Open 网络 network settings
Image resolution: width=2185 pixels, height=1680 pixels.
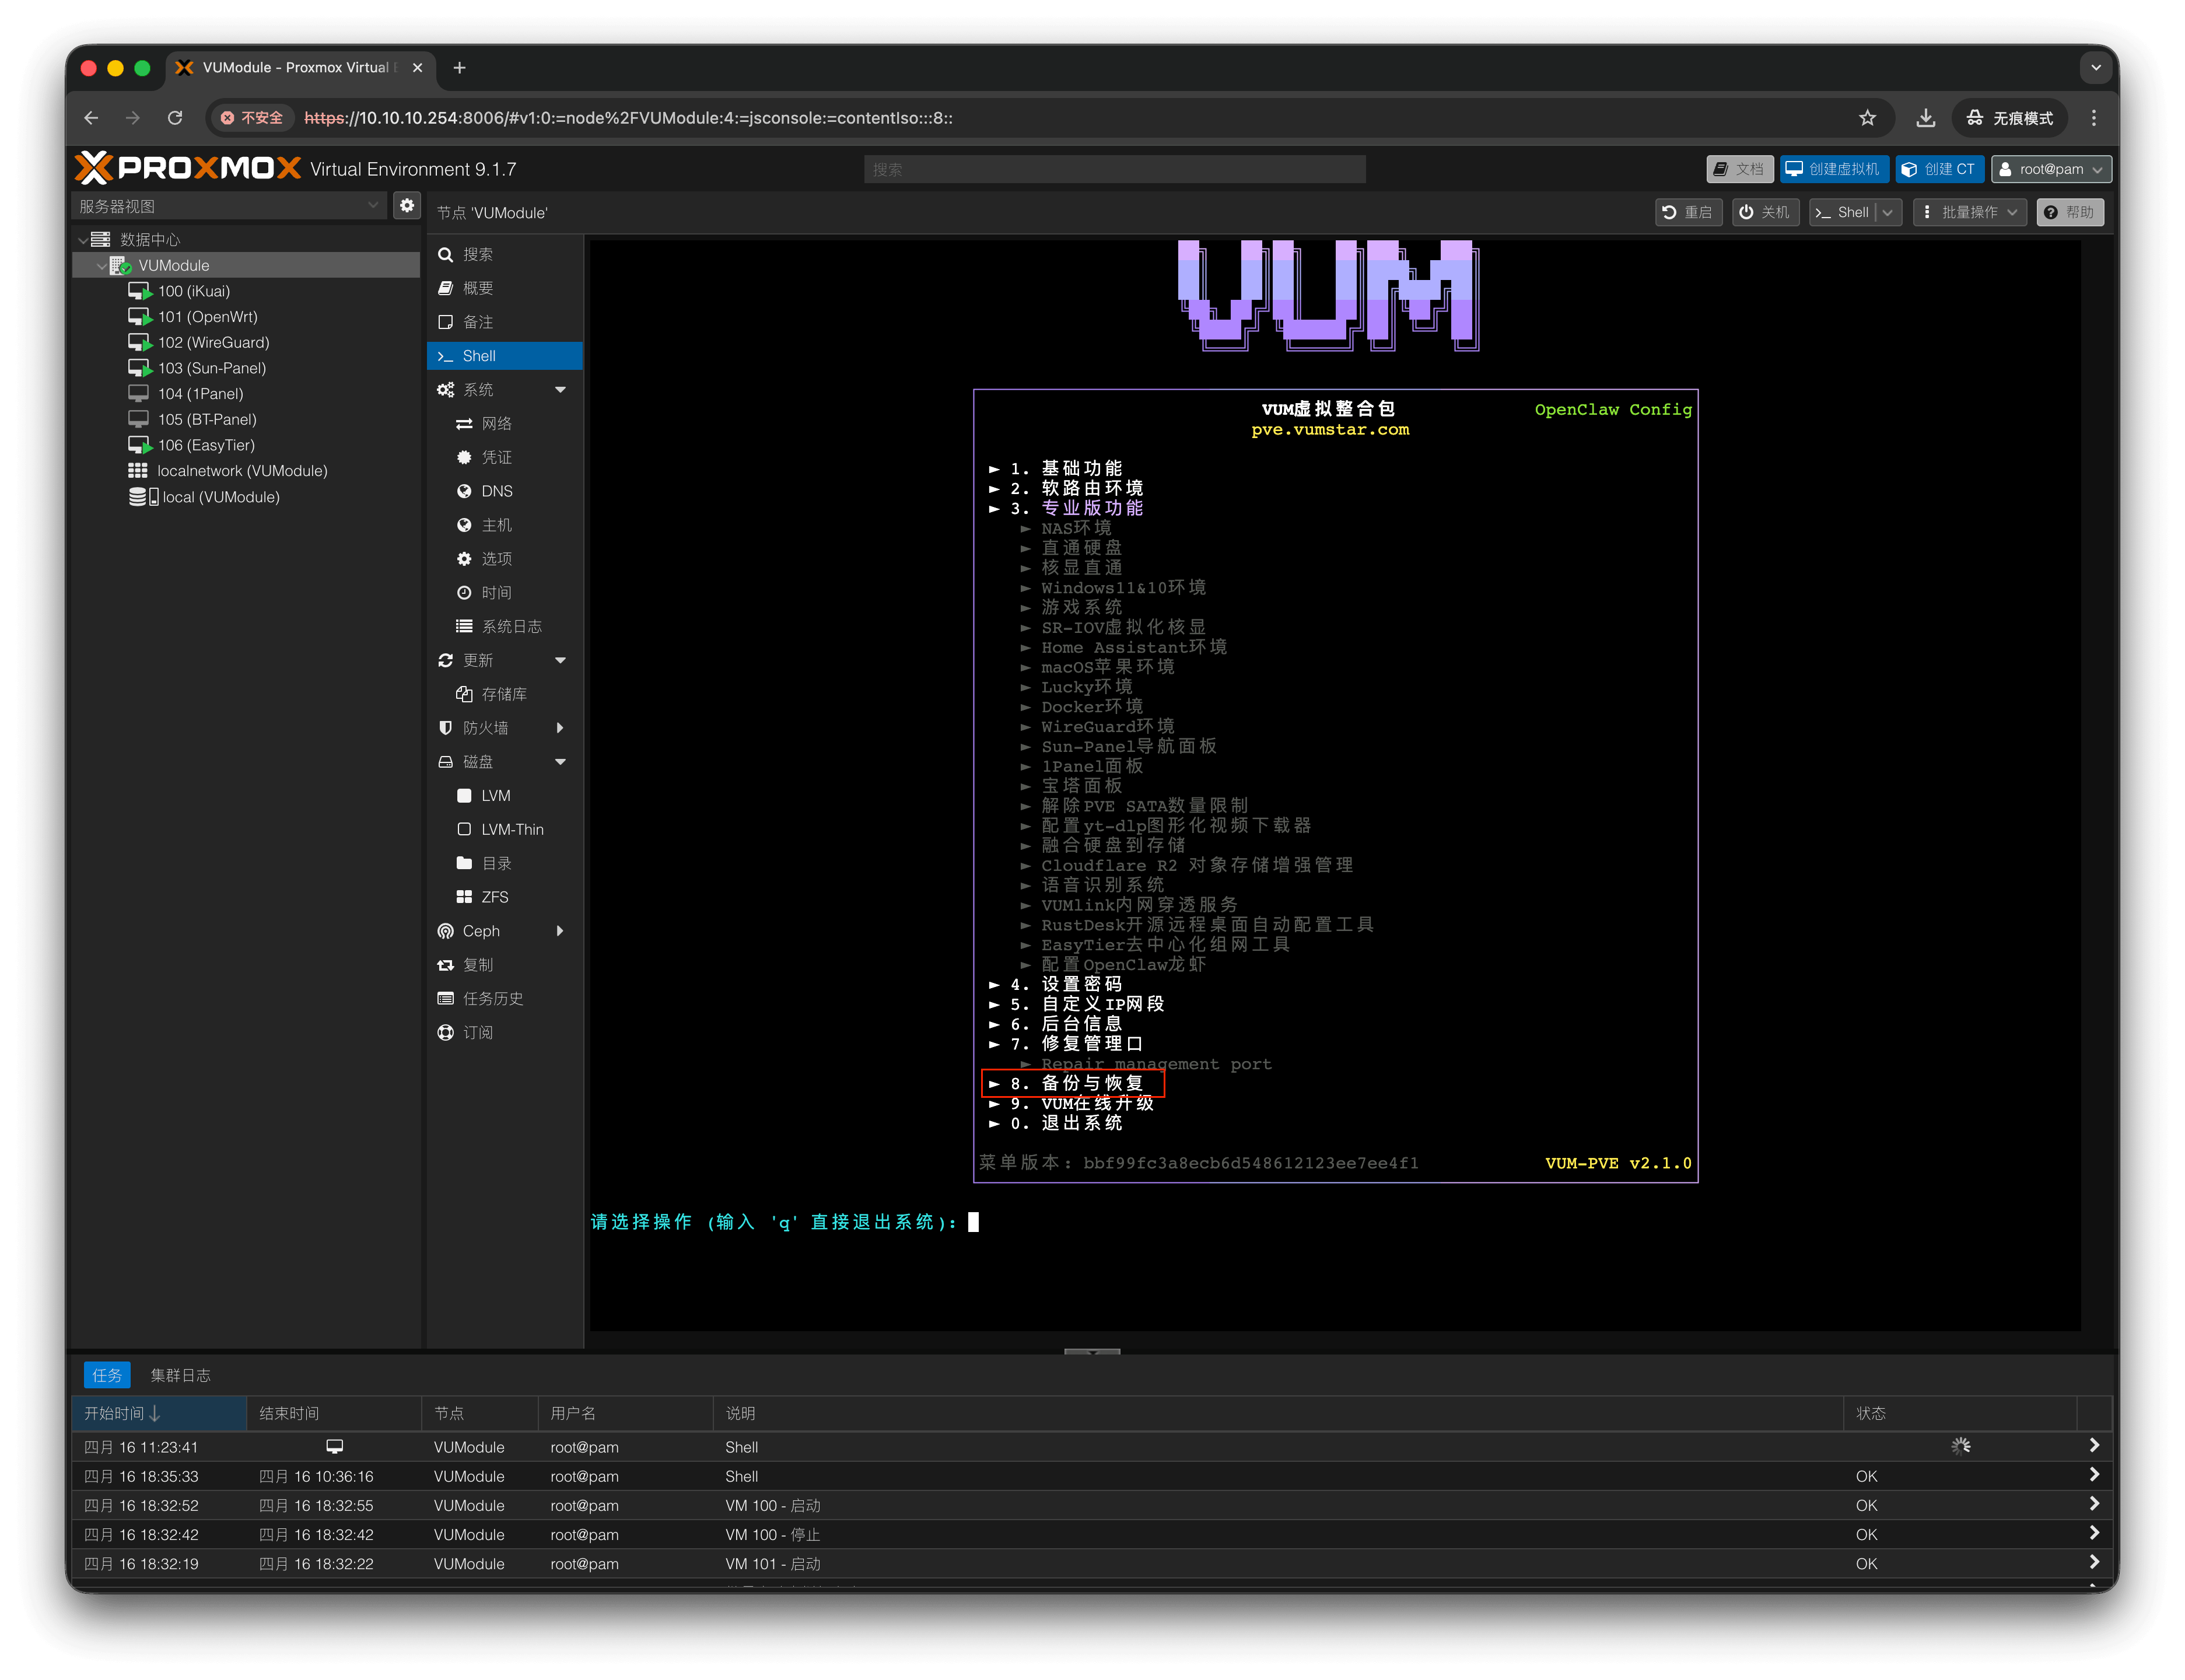[x=504, y=424]
